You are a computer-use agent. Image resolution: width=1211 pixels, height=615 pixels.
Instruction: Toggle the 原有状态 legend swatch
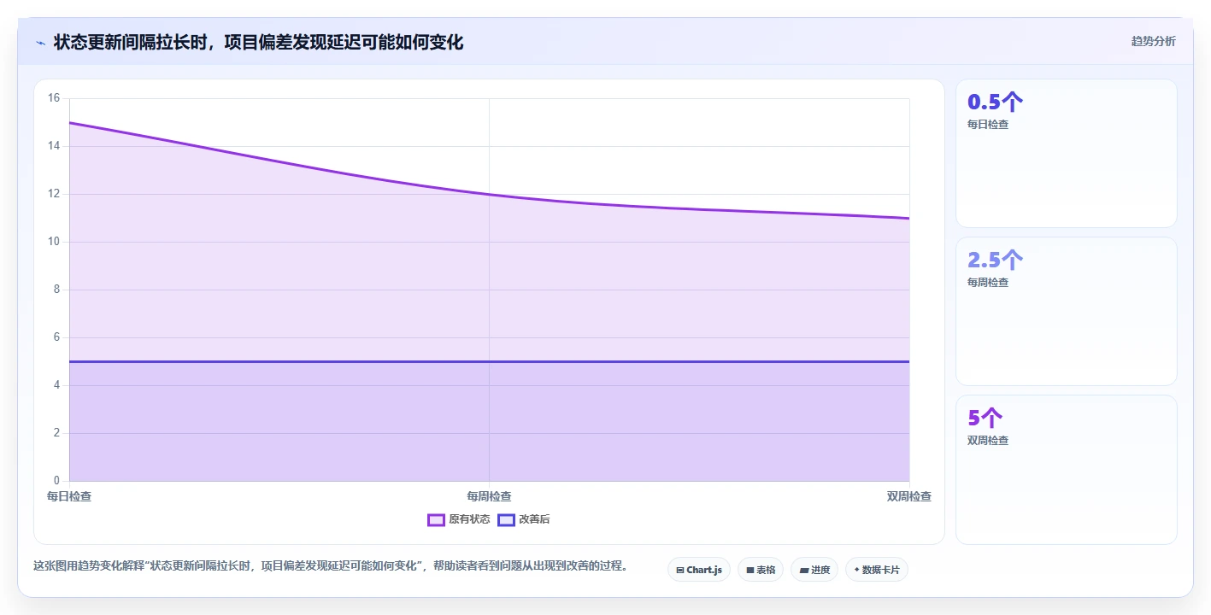(436, 519)
